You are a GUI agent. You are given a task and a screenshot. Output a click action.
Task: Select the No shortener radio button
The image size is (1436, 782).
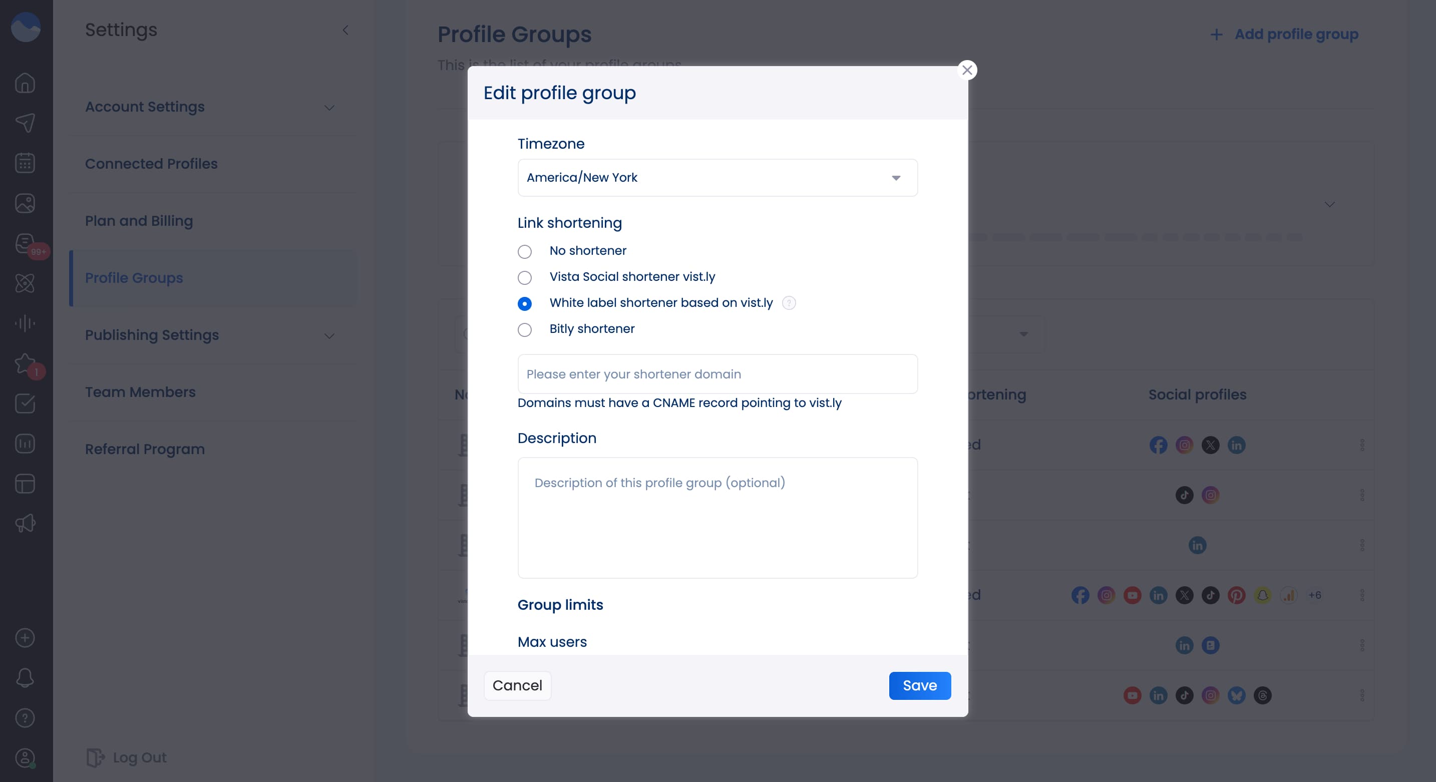(525, 251)
